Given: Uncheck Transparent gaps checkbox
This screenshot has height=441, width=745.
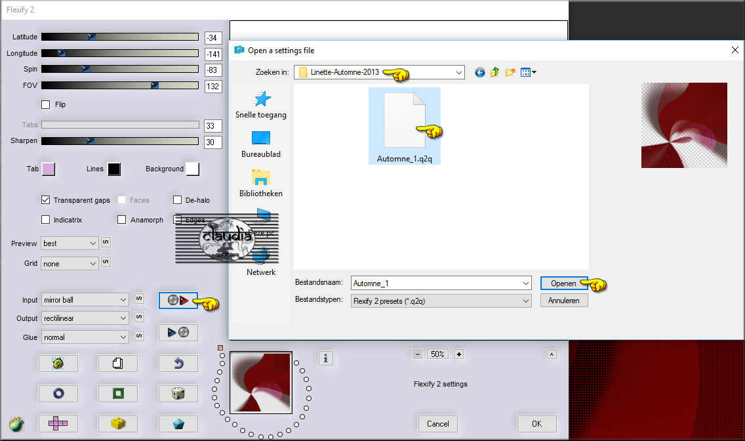Looking at the screenshot, I should click(46, 200).
